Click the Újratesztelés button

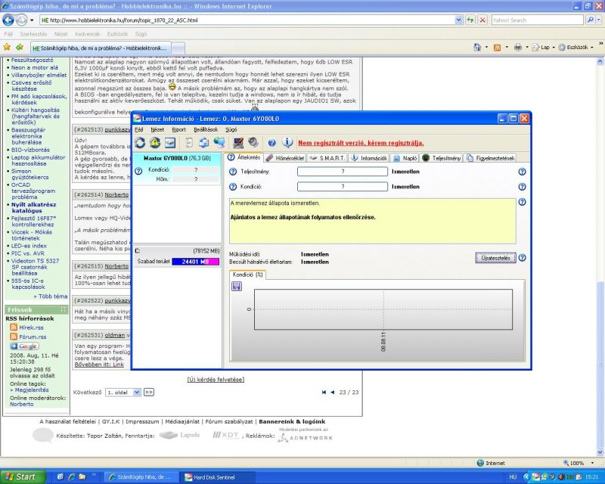(495, 258)
